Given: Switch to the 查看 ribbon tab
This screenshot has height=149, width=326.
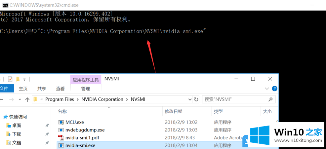Looking at the screenshot, I should pos(60,89).
